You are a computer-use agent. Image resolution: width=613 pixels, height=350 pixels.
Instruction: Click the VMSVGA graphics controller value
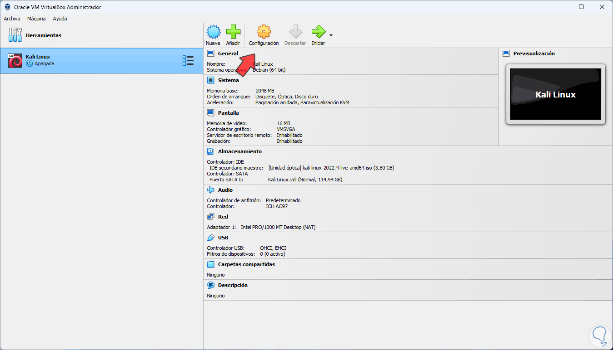click(286, 129)
